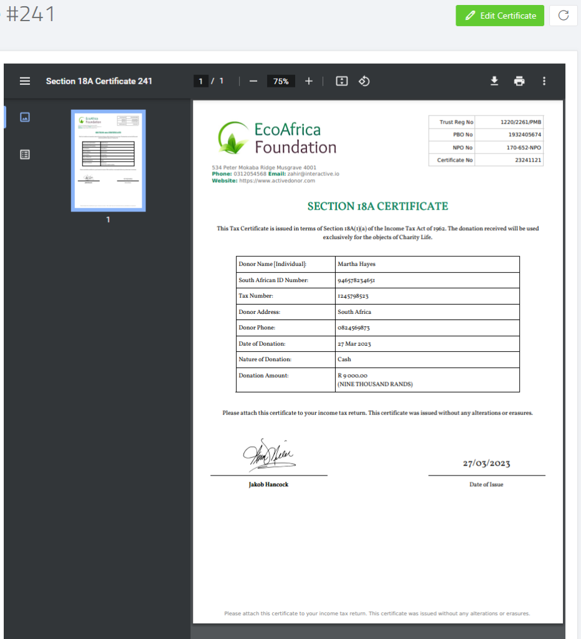Select email zahir@interactive.io text

pos(313,174)
